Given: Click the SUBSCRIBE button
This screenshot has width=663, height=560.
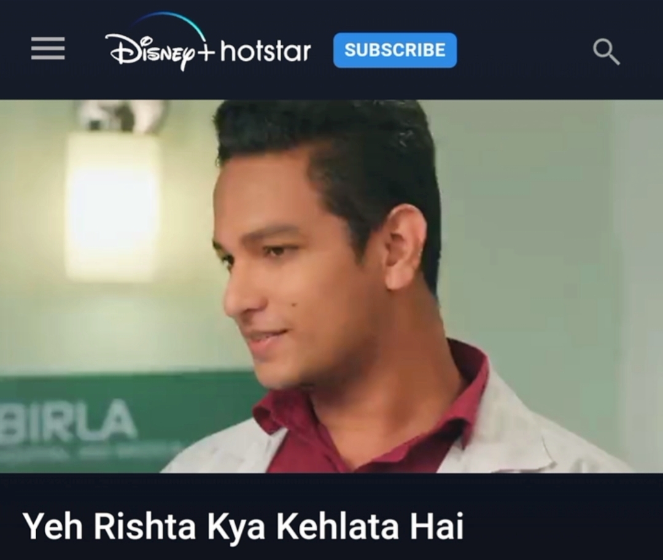Looking at the screenshot, I should (x=395, y=50).
